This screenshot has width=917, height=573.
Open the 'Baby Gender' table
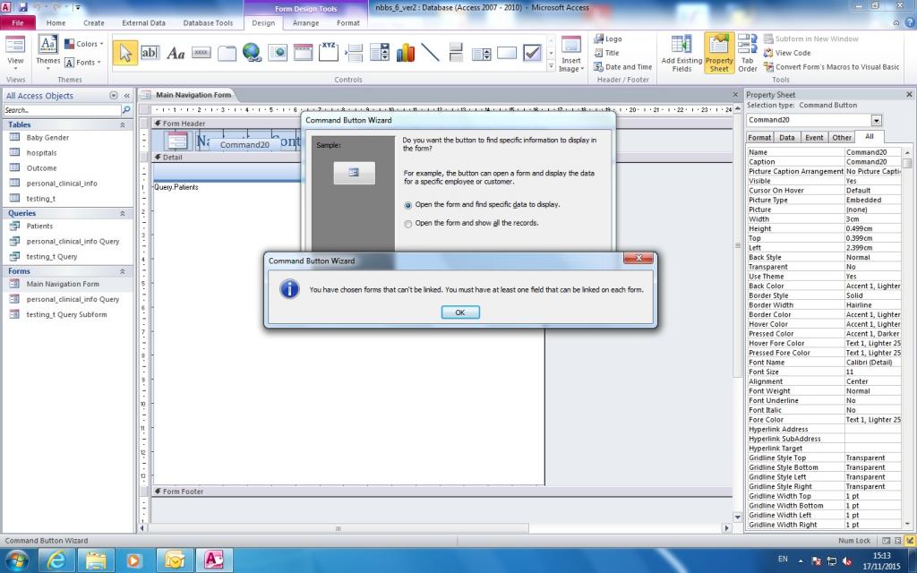47,138
